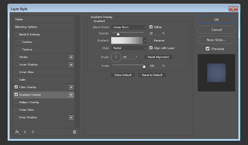Click the Reset Alignment button
This screenshot has height=145, width=248.
[x=158, y=57]
